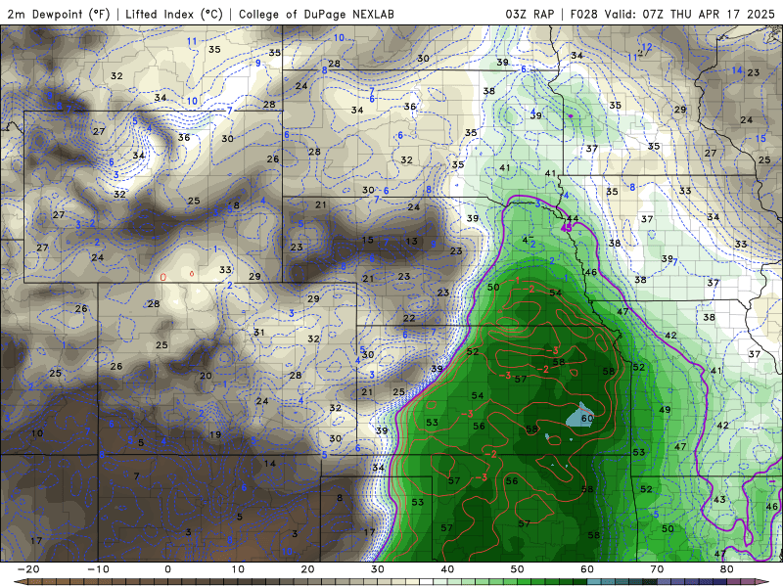Click the '19' dewpoint value on map

coord(215,434)
